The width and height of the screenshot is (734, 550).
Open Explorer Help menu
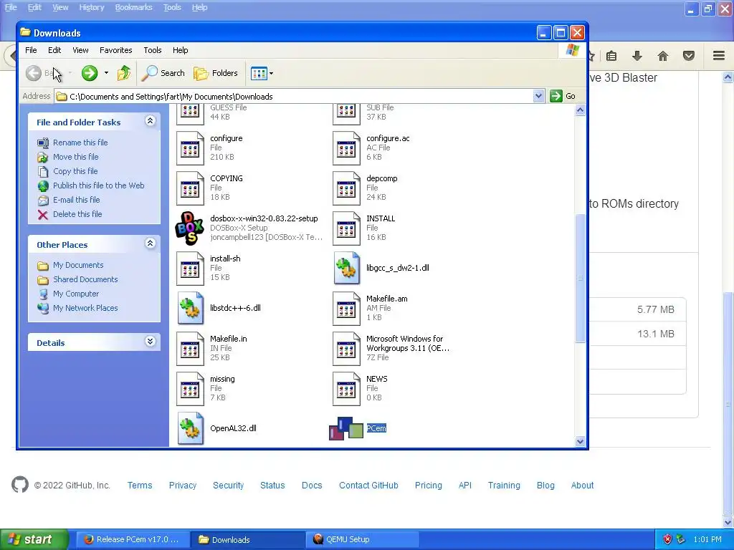click(x=180, y=50)
